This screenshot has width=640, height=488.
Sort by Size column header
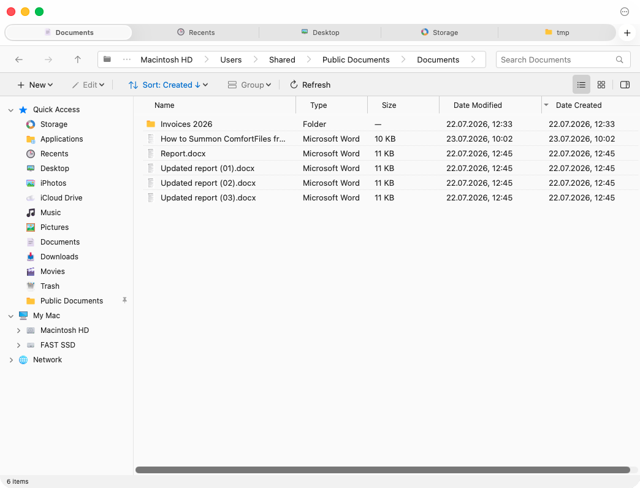pyautogui.click(x=389, y=105)
